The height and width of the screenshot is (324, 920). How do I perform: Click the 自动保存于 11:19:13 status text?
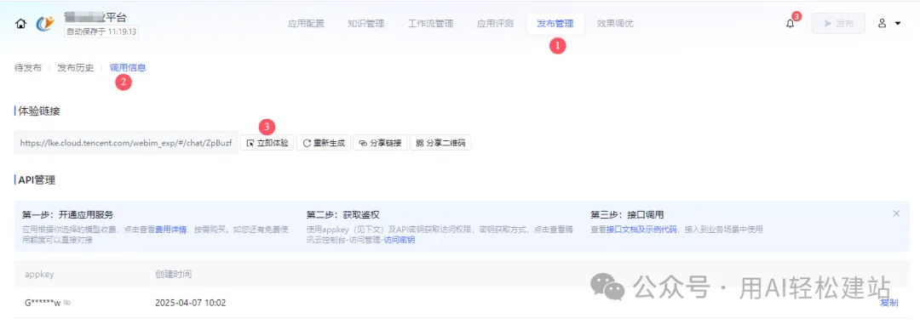coord(101,31)
